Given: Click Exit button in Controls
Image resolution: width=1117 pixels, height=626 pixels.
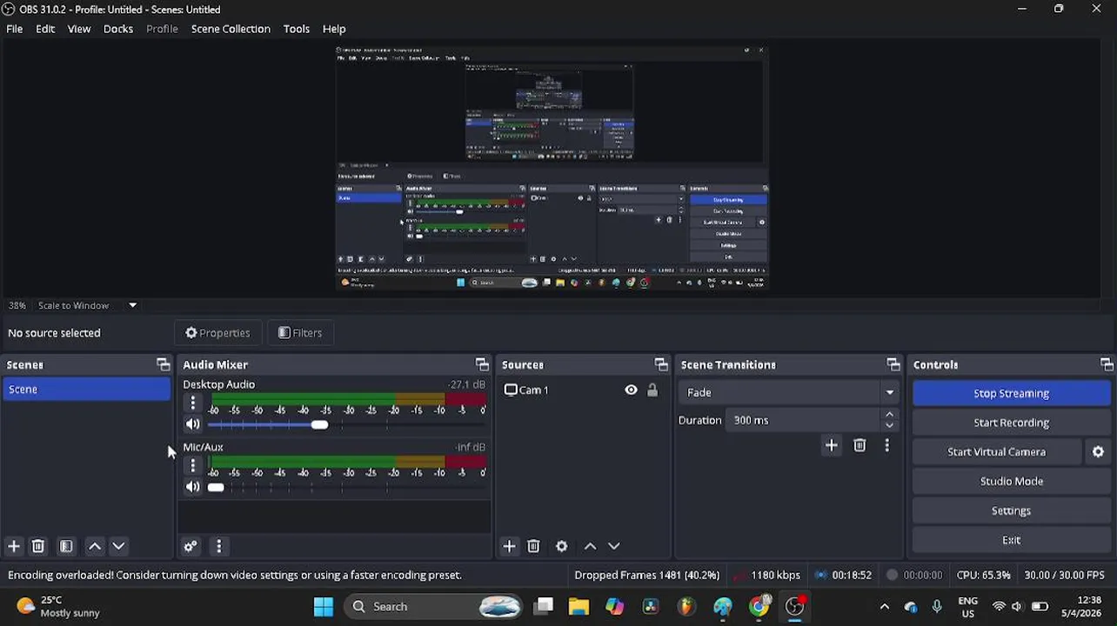Looking at the screenshot, I should pos(1011,540).
